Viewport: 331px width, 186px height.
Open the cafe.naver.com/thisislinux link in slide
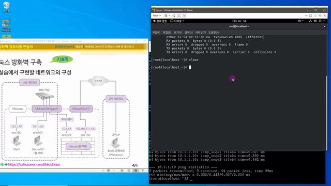coord(34,164)
